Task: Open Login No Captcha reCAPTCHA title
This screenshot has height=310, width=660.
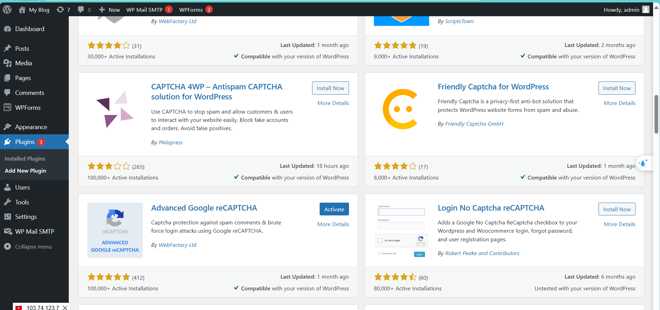Action: click(491, 208)
